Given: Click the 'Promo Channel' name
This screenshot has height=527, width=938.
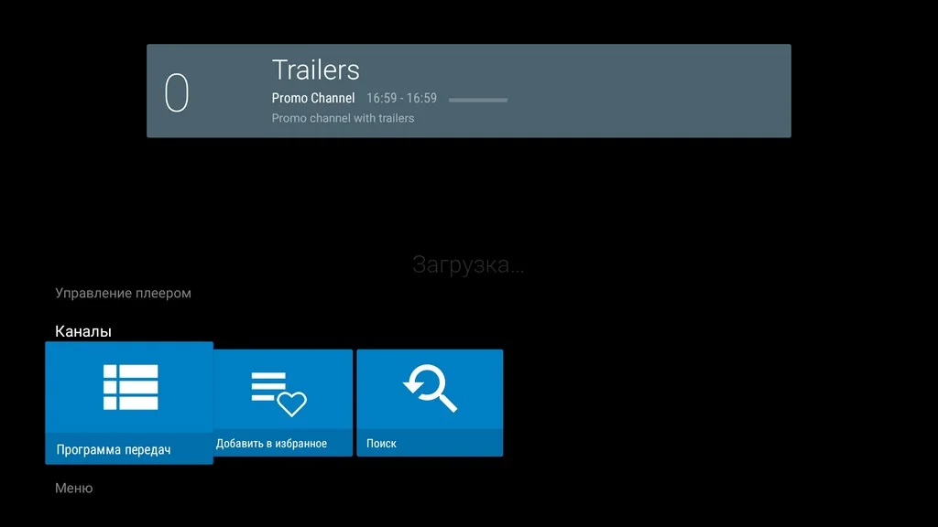Looking at the screenshot, I should tap(313, 98).
